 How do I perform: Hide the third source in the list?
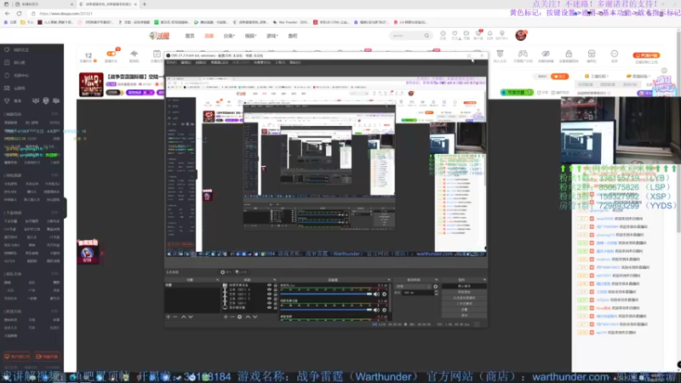(x=269, y=294)
